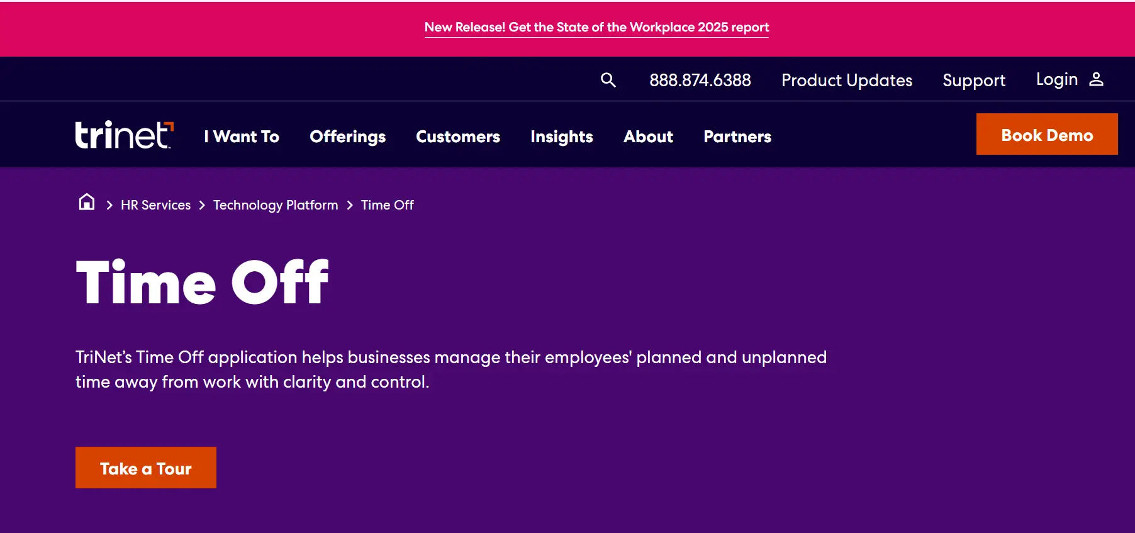Open the About menu
The height and width of the screenshot is (533, 1135).
click(648, 137)
